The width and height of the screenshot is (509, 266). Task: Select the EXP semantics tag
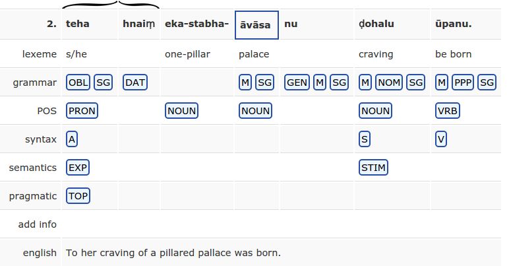point(78,168)
